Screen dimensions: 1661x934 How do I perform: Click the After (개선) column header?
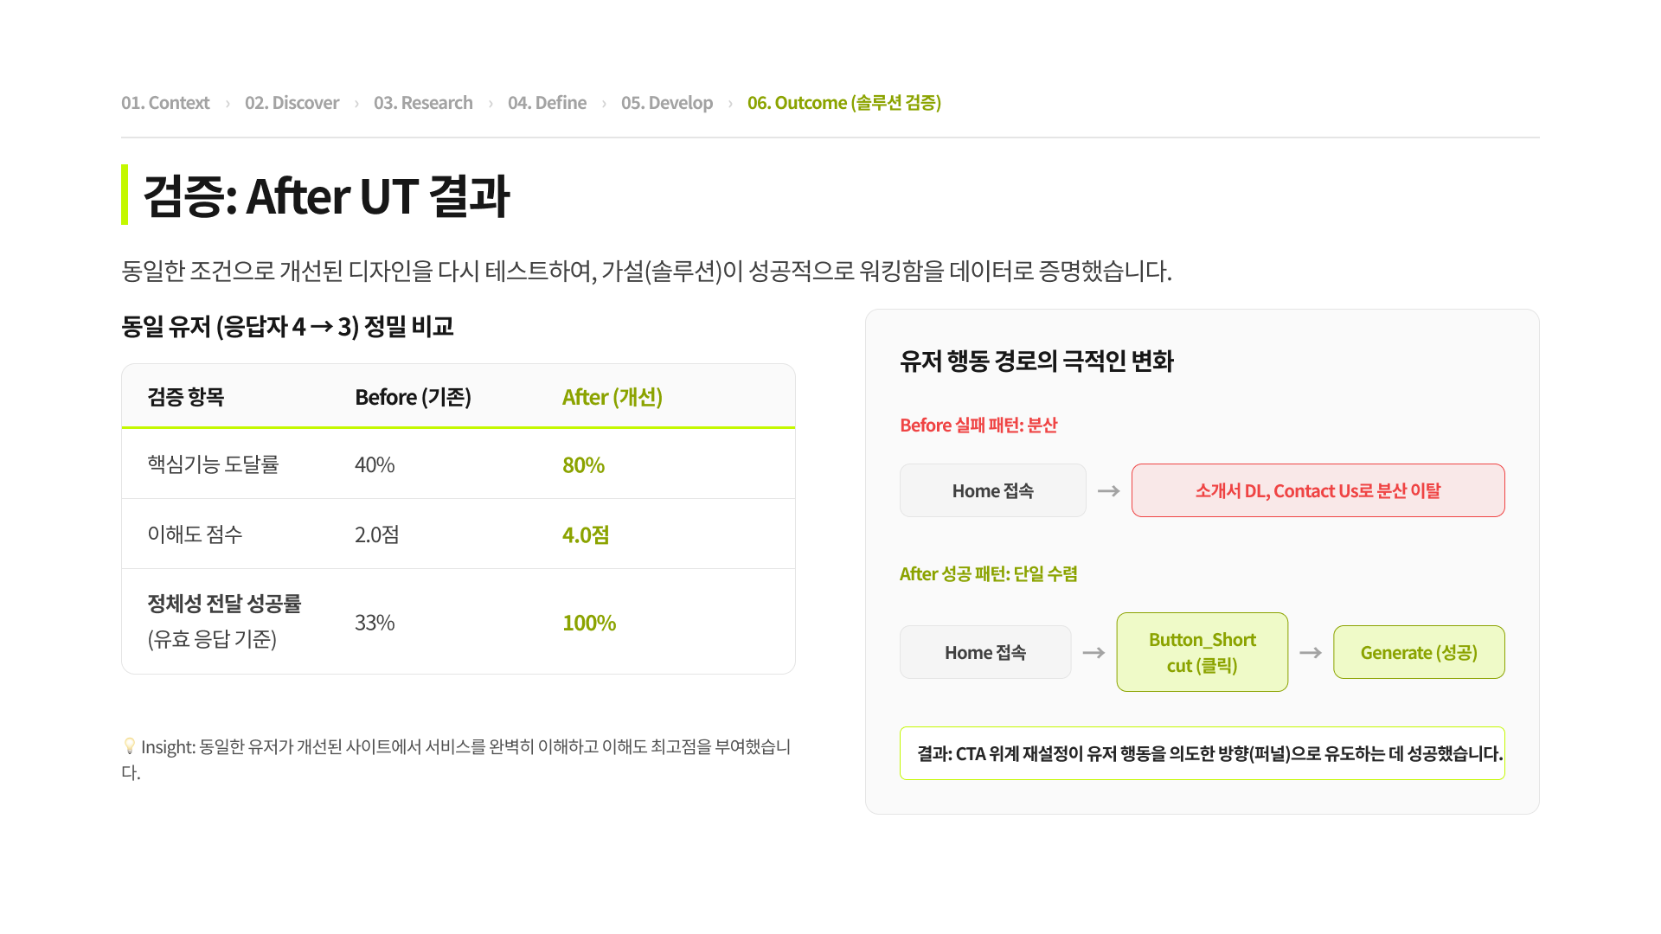(612, 397)
